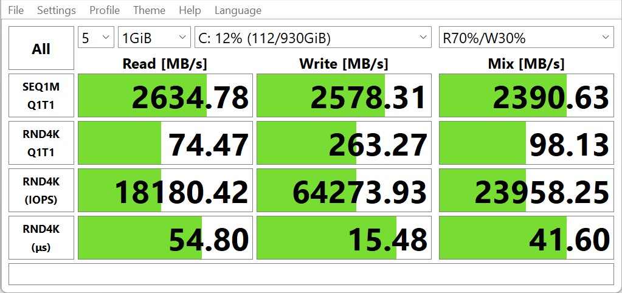
Task: Open the Theme menu
Action: (149, 10)
